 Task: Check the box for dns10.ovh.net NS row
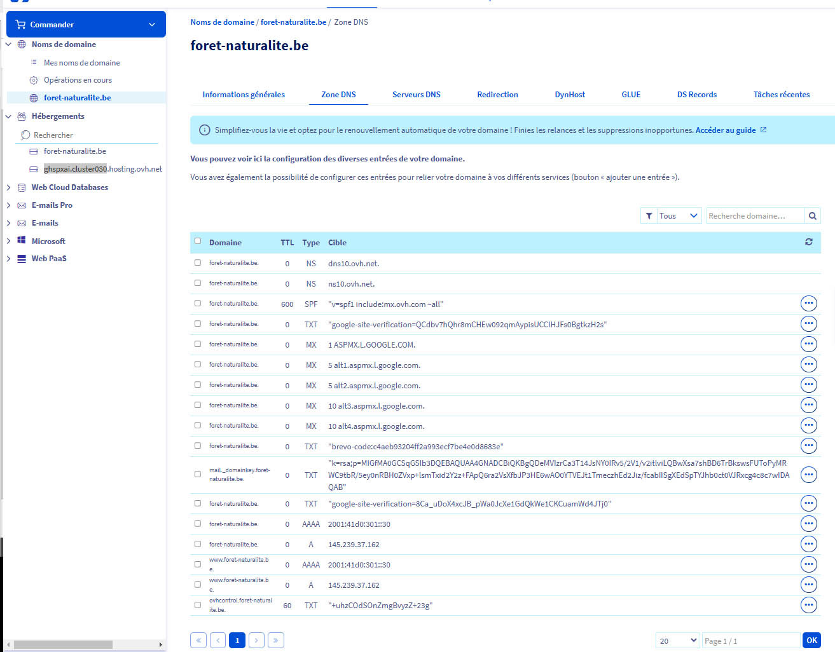click(198, 262)
